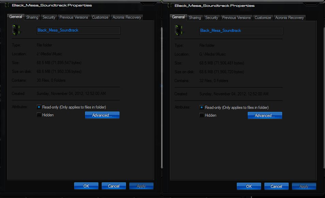Open Sharing tab in G: drive window
The width and height of the screenshot is (325, 198).
[195, 18]
